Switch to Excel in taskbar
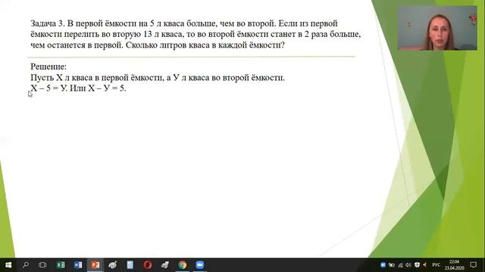Image resolution: width=485 pixels, height=272 pixels. tap(61, 265)
